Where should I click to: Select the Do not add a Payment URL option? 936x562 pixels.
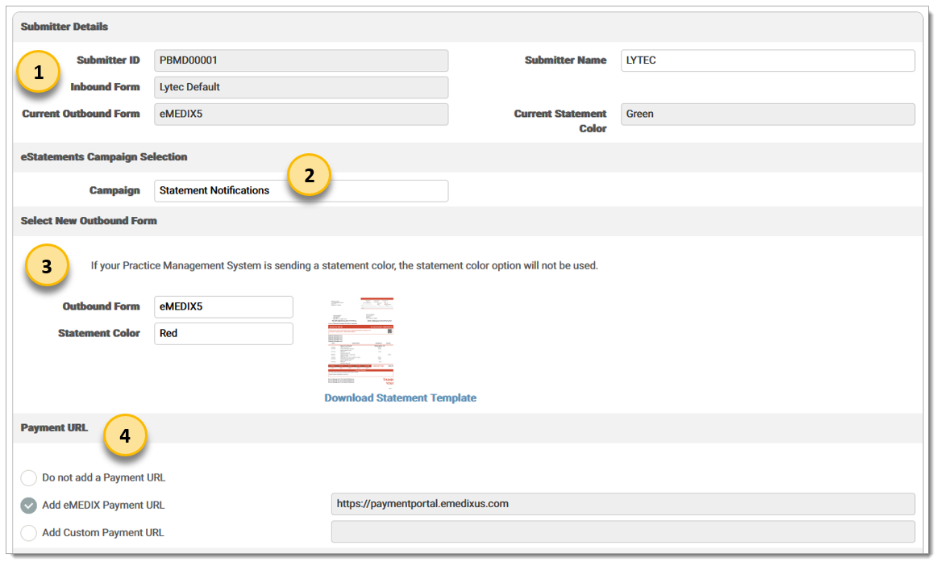(x=29, y=478)
